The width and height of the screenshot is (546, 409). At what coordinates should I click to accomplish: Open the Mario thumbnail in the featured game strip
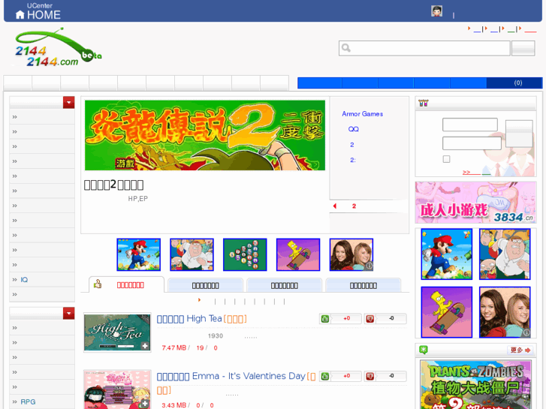139,255
